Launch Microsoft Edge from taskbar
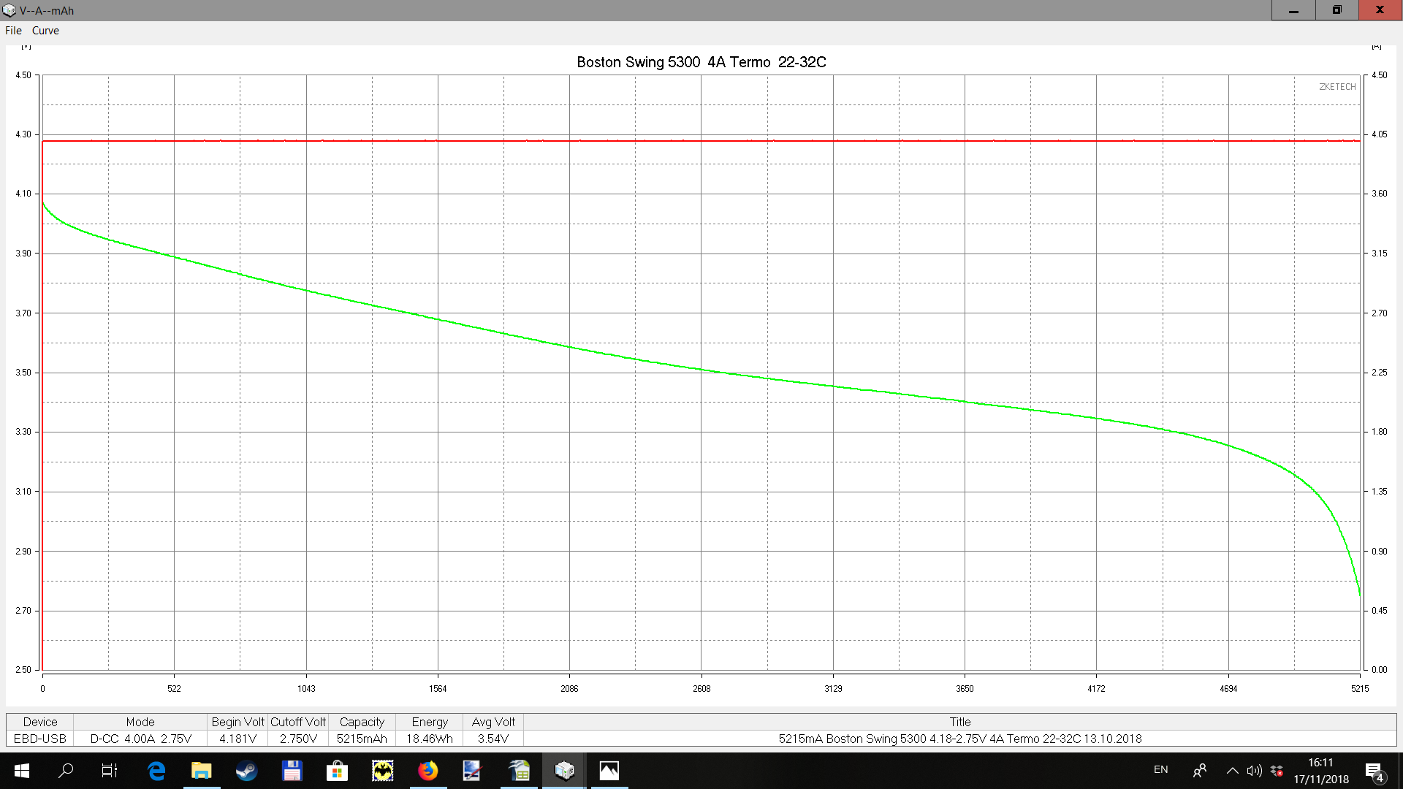This screenshot has height=789, width=1403. pos(156,771)
